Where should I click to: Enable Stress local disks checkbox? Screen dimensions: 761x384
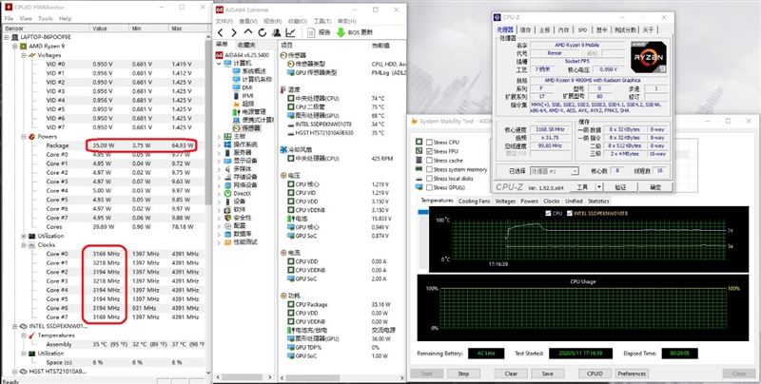click(429, 179)
